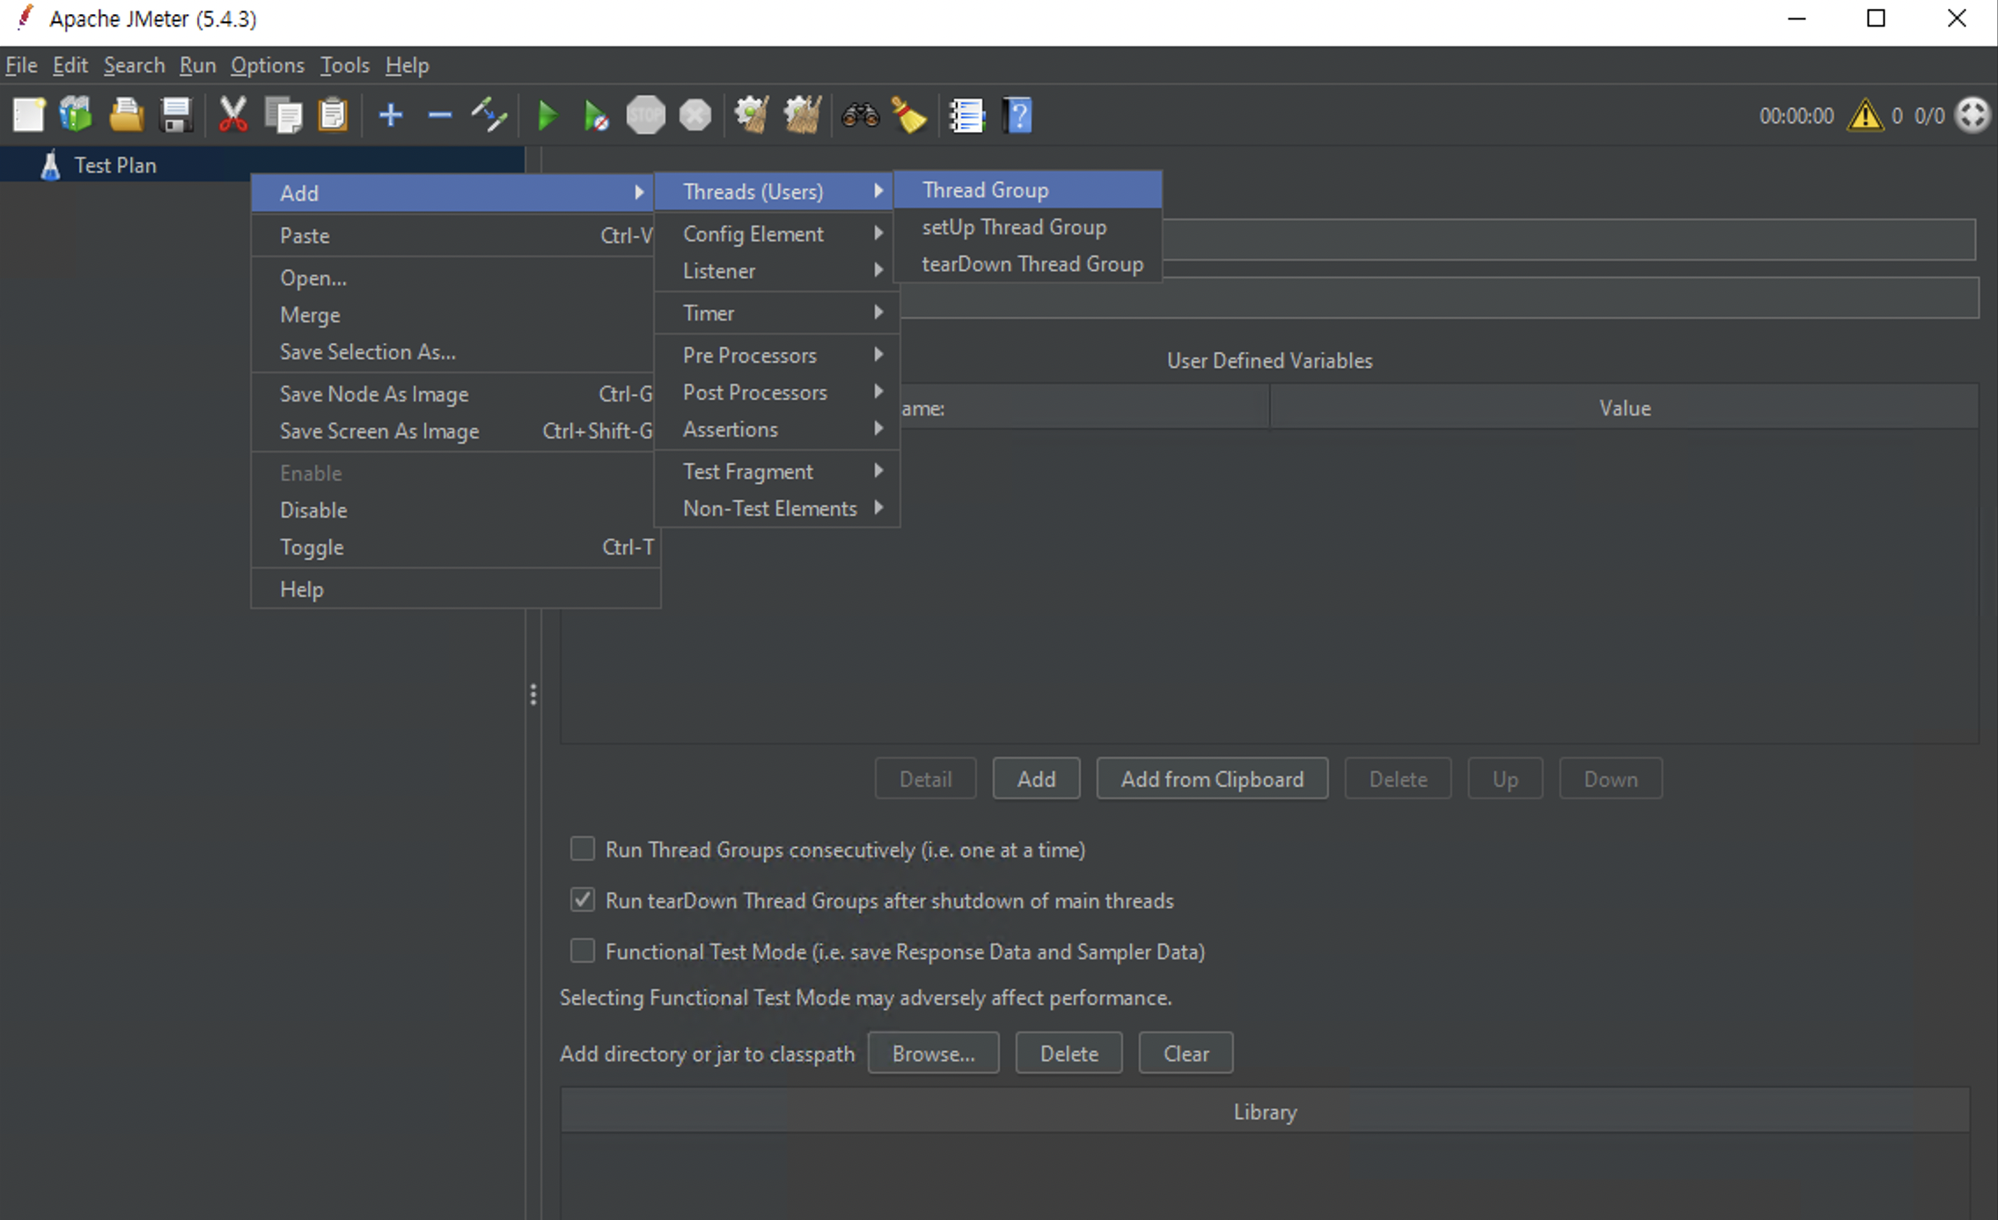
Task: Choose Merge from context menu
Action: [x=455, y=314]
